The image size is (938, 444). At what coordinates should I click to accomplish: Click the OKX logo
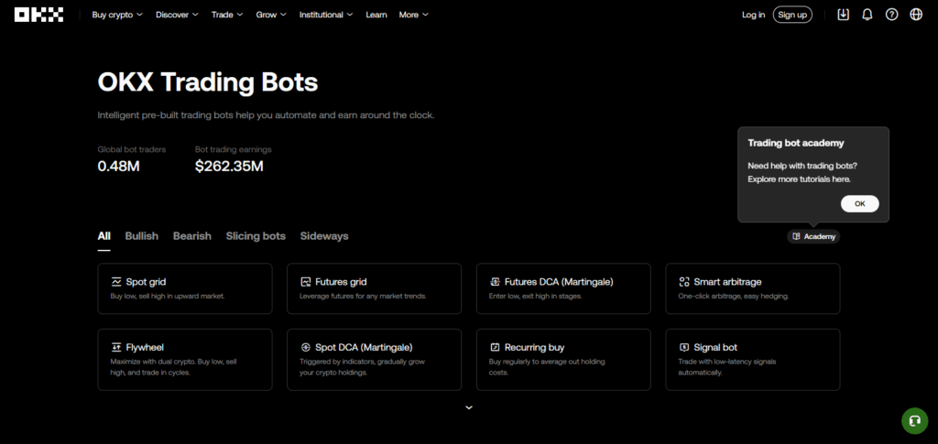point(38,15)
